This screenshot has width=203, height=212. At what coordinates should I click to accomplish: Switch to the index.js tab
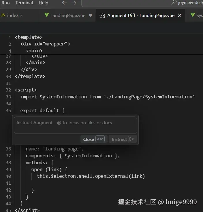pos(19,16)
